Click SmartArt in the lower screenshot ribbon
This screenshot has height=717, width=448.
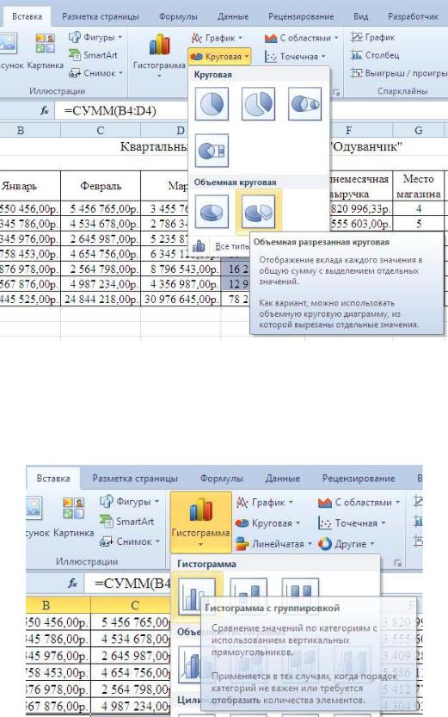[x=126, y=522]
